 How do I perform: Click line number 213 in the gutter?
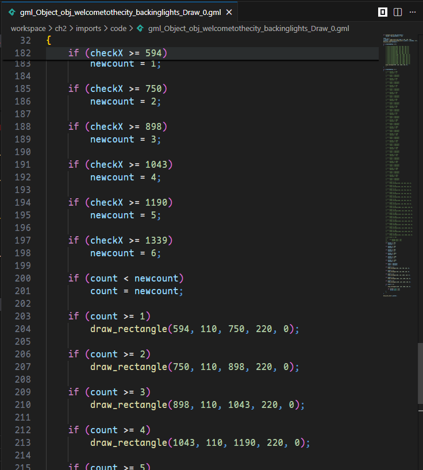point(23,443)
